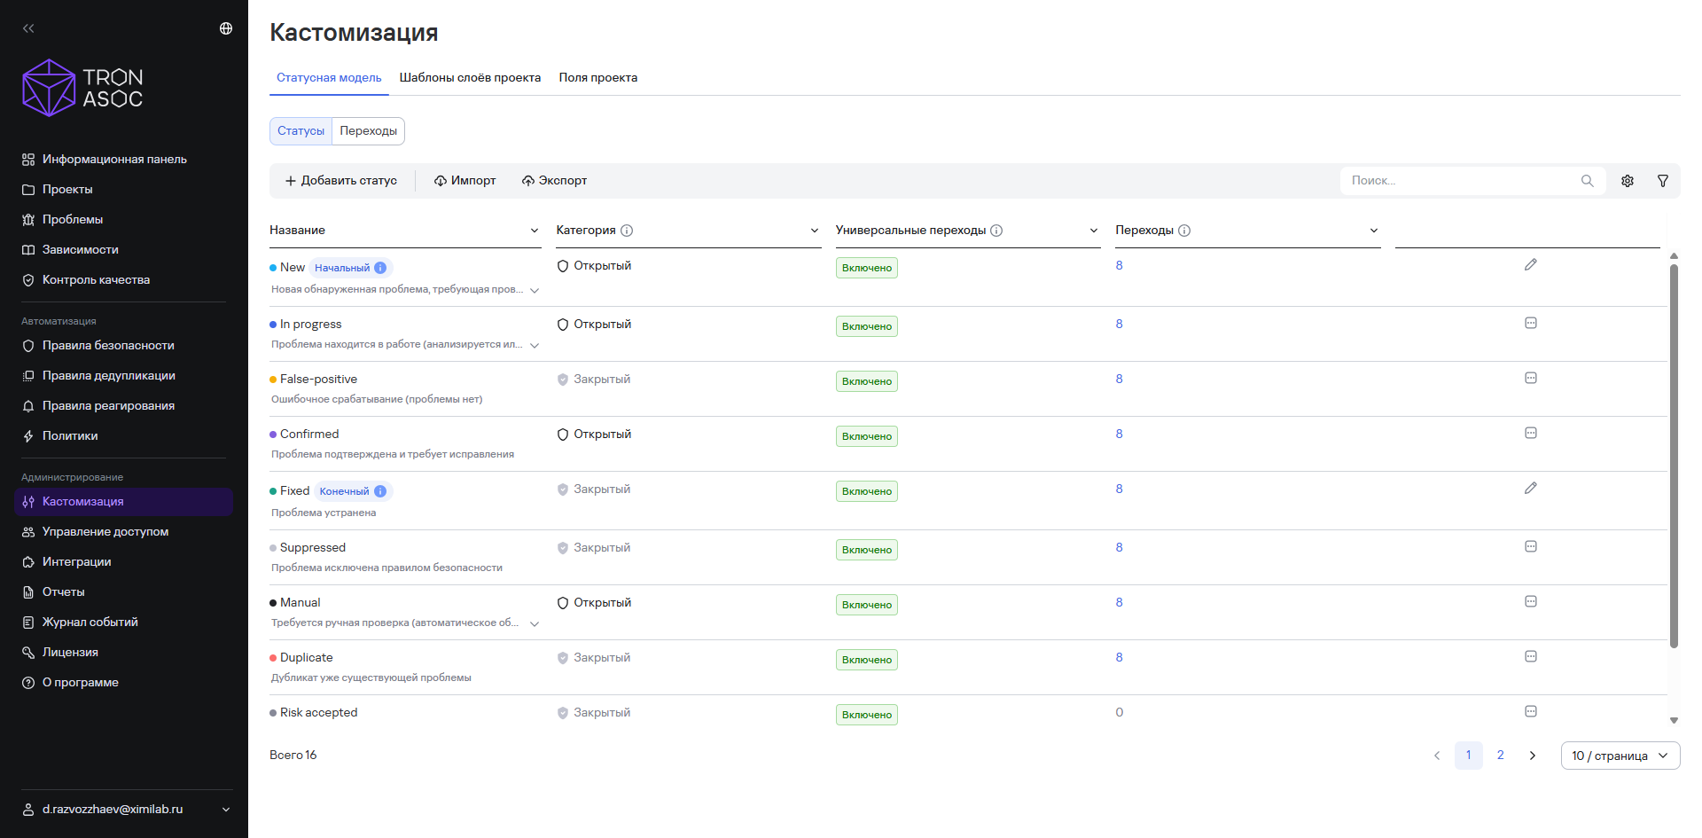Click the edit pencil for New status
The height and width of the screenshot is (838, 1702).
tap(1531, 264)
